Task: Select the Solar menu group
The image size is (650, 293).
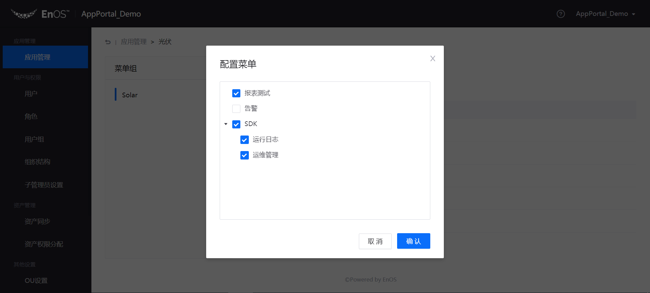Action: point(130,95)
